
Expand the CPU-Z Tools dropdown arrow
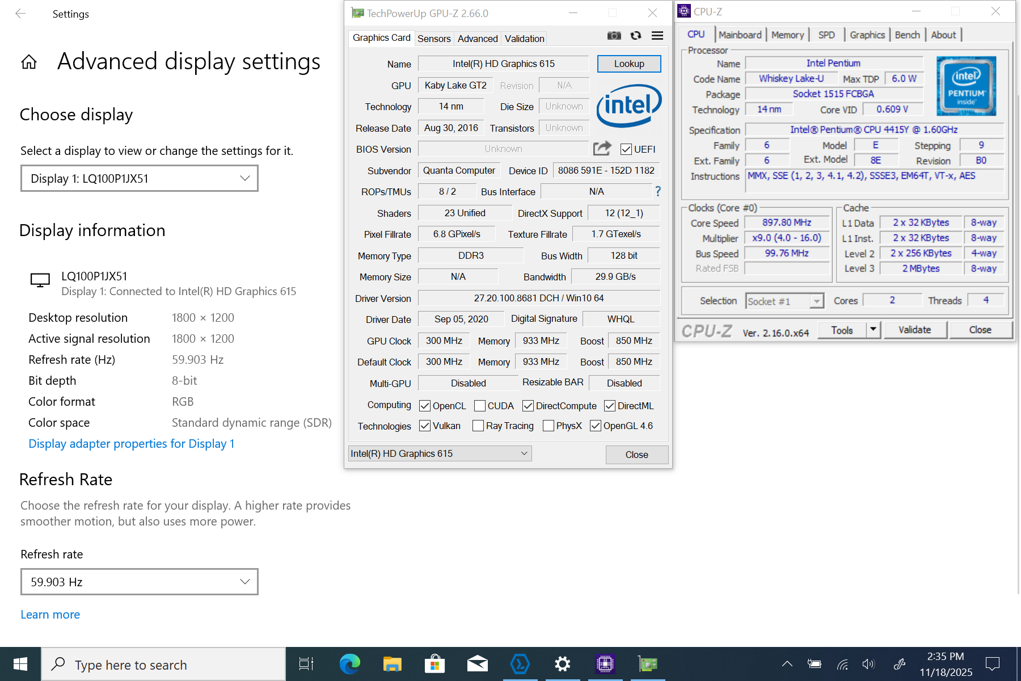pos(874,330)
